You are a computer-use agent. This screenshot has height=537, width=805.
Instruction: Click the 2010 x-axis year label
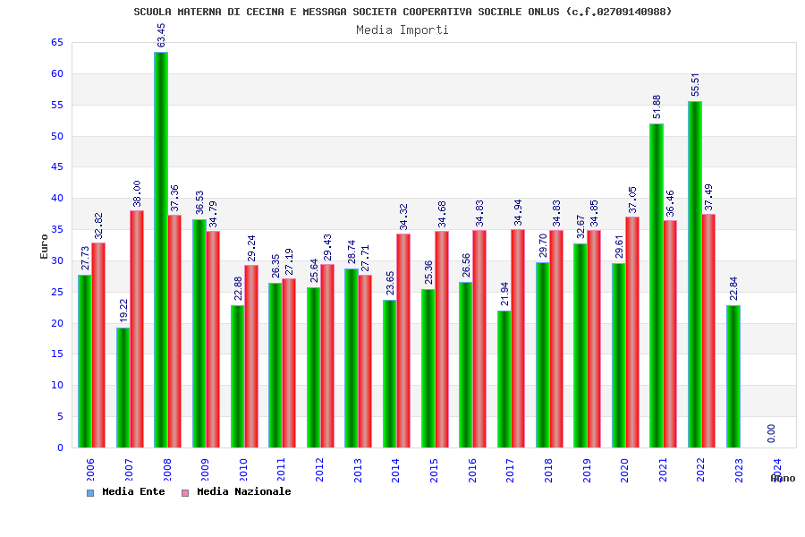click(x=243, y=470)
